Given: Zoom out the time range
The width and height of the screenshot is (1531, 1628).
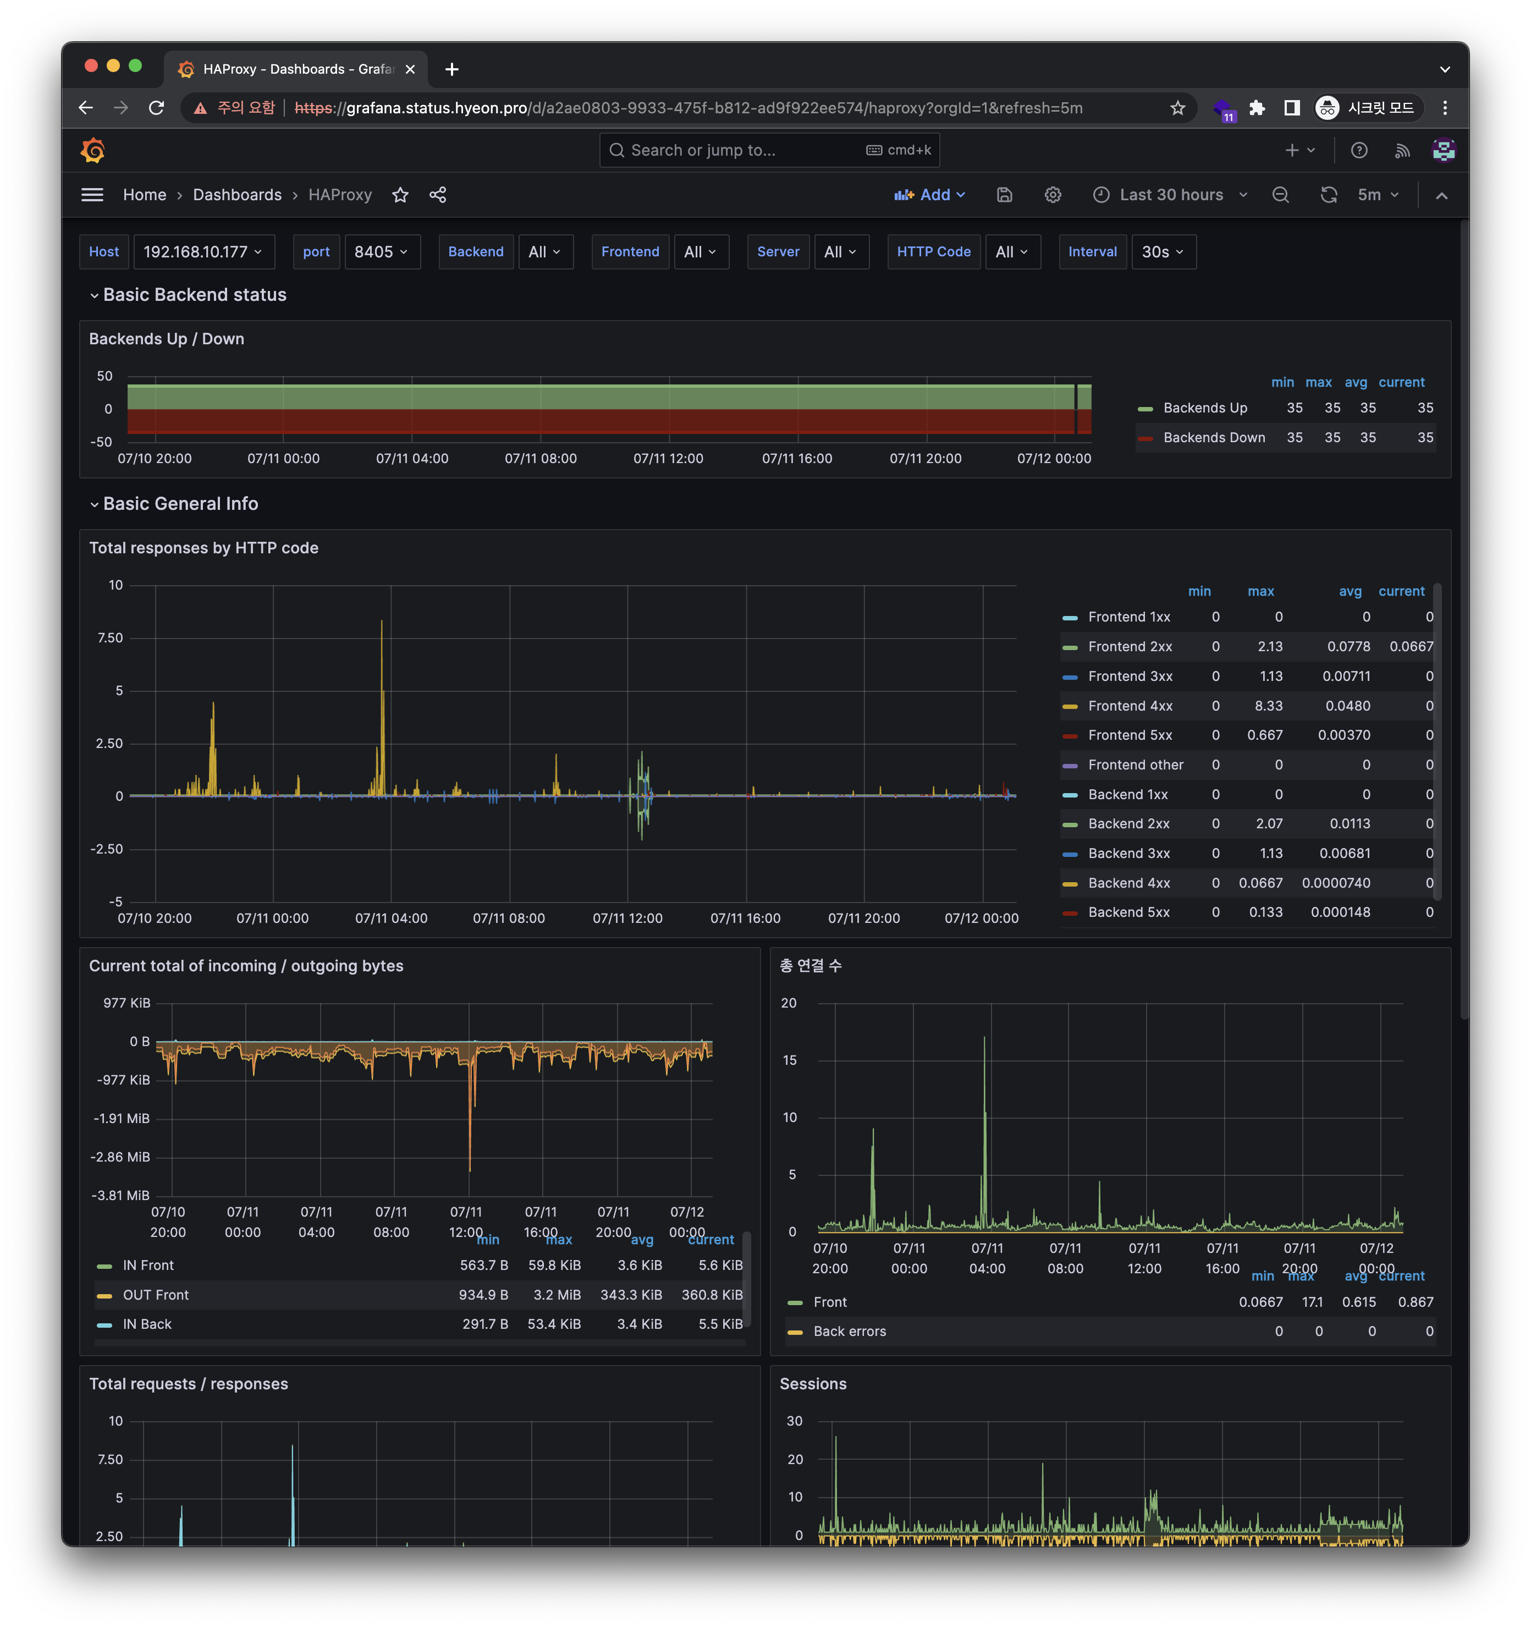Looking at the screenshot, I should pos(1281,195).
